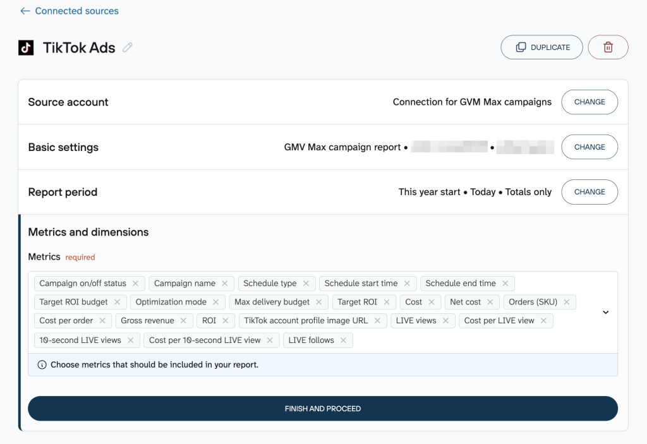Change the Source account
This screenshot has height=444, width=647.
pos(590,102)
